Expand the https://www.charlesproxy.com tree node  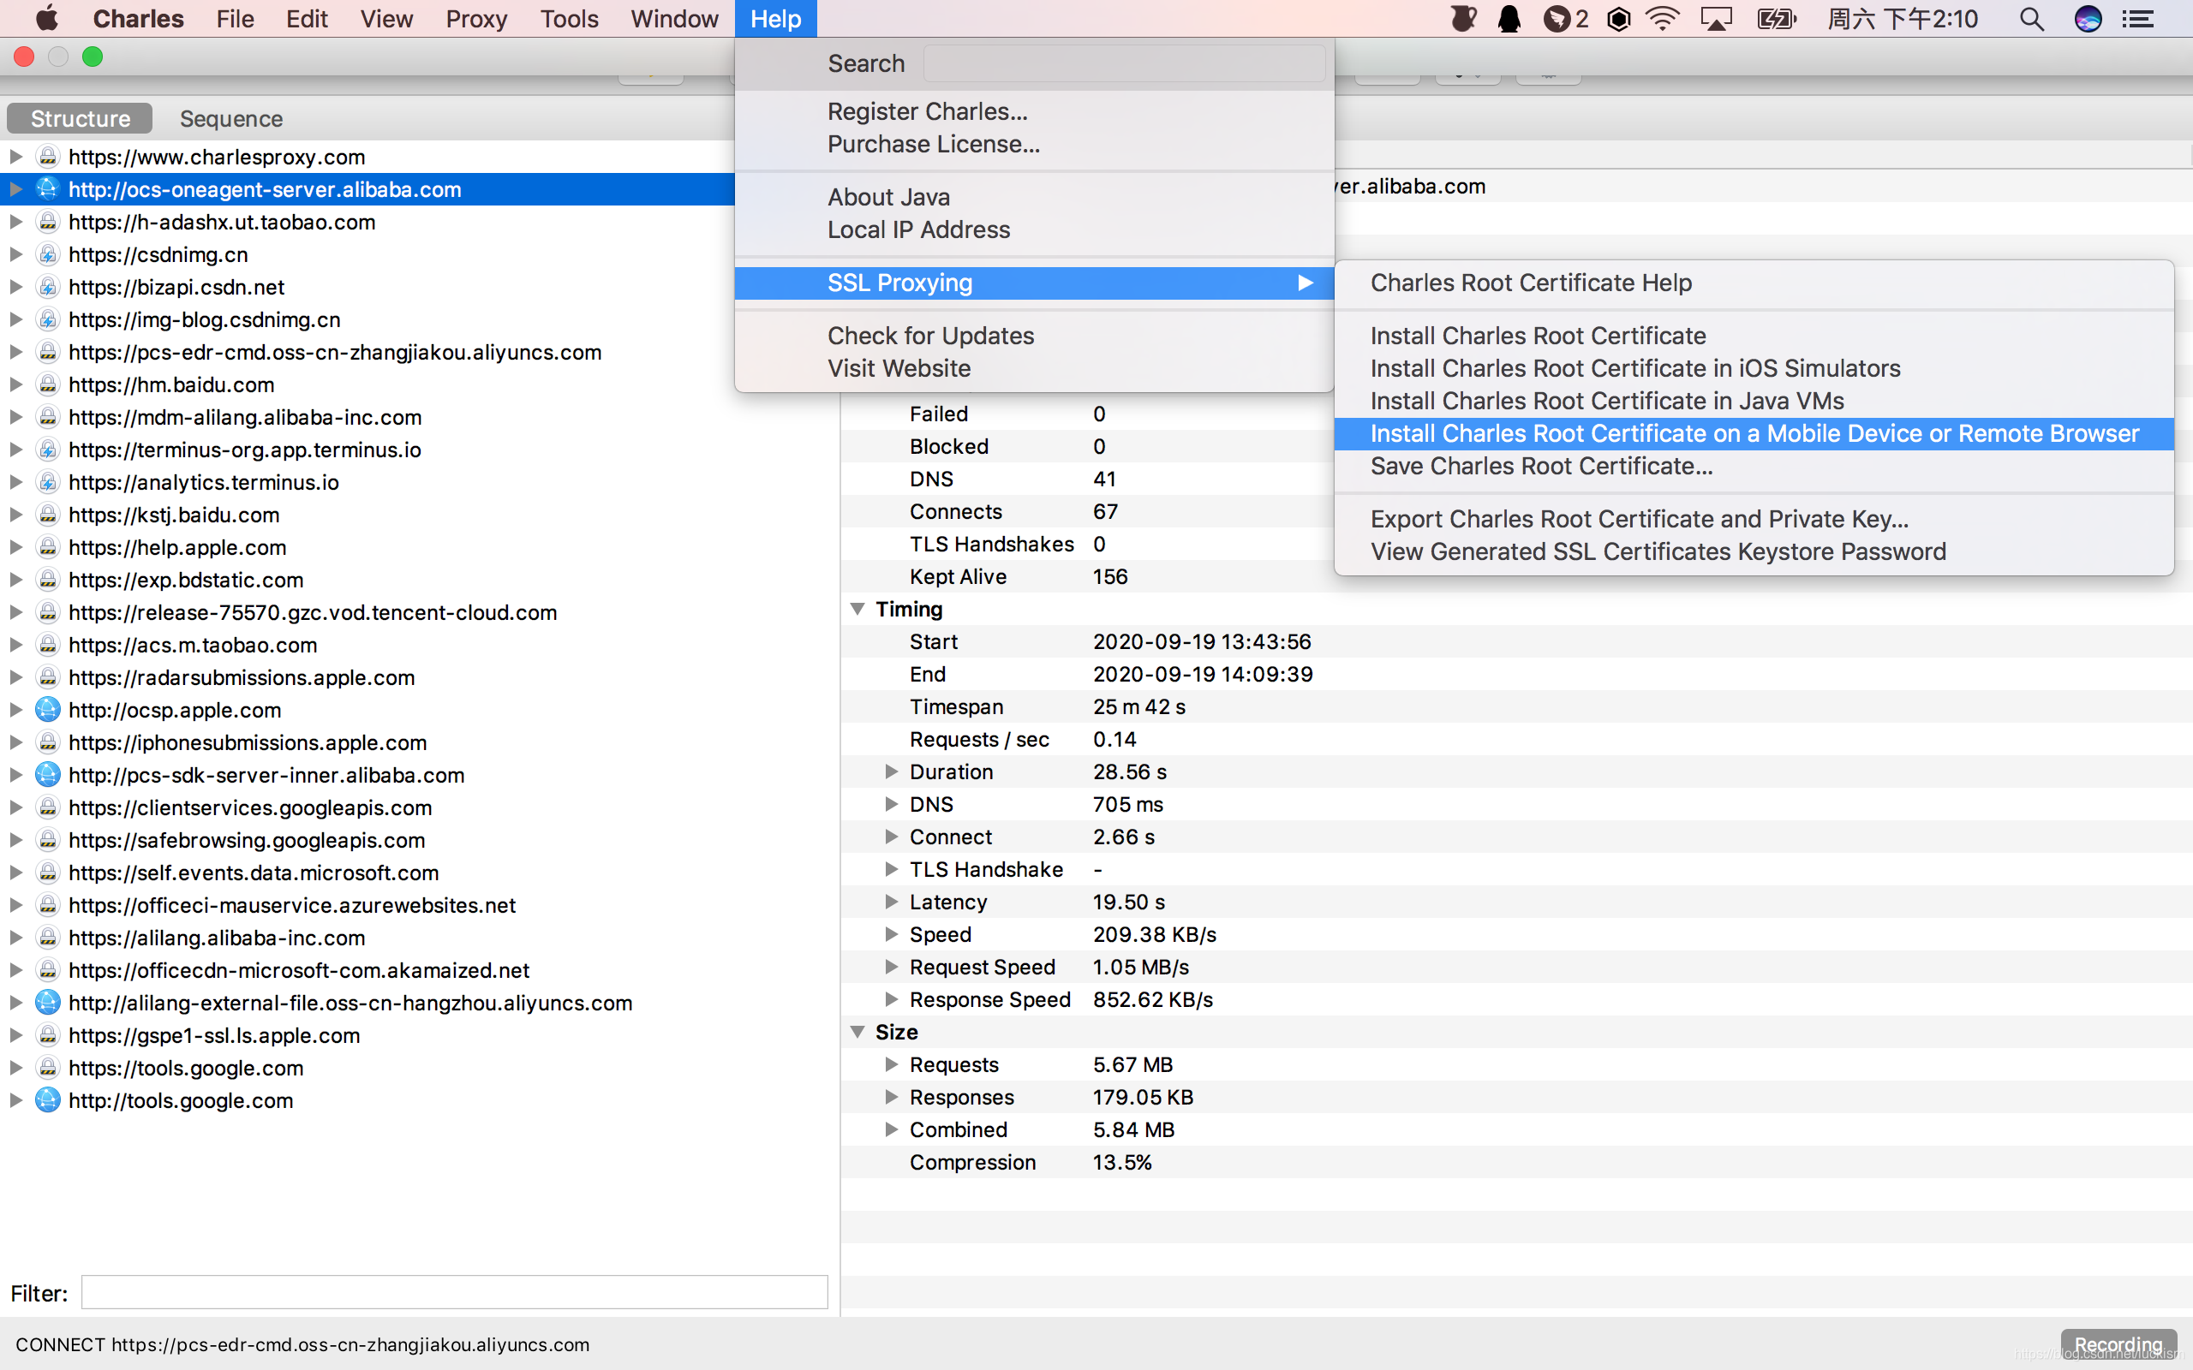point(15,157)
